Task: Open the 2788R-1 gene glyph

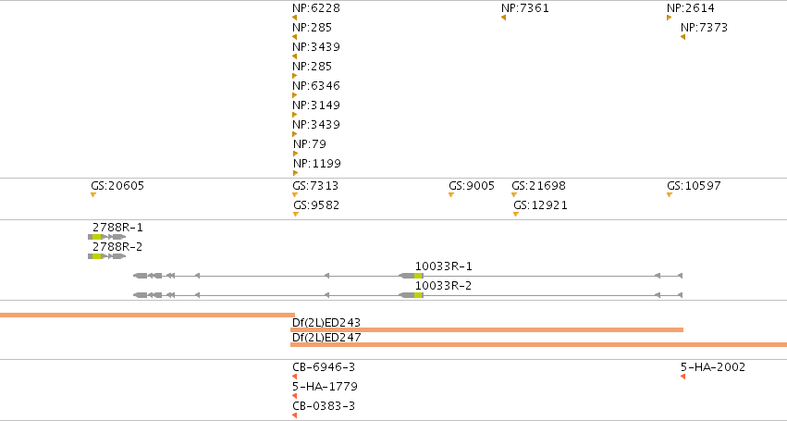Action: pyautogui.click(x=107, y=237)
